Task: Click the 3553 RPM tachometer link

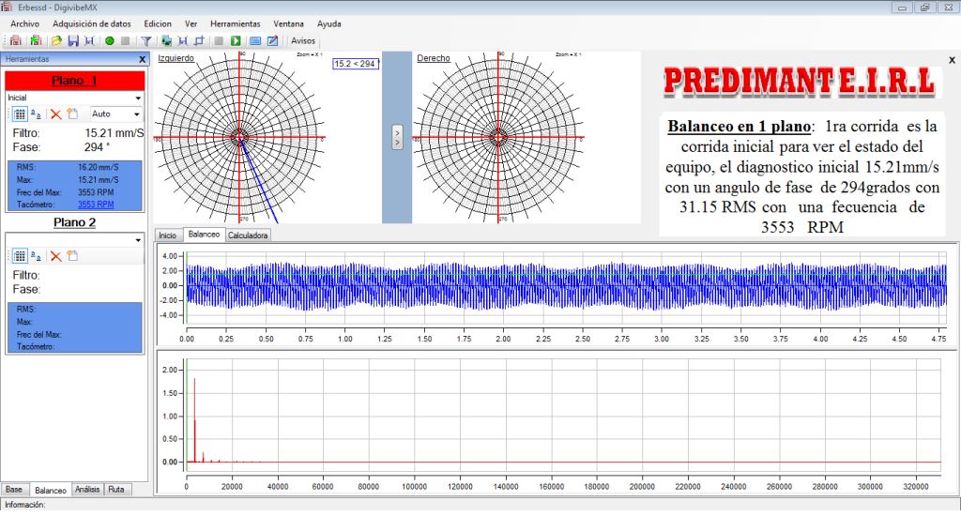Action: tap(95, 204)
